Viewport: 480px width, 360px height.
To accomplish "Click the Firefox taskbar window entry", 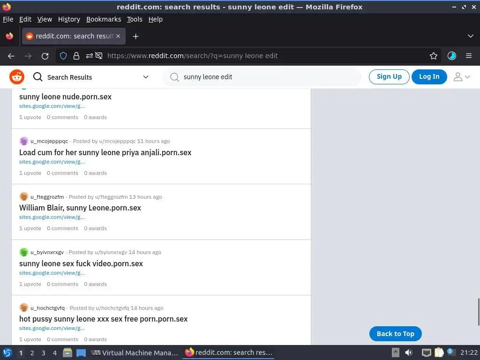I will 229,352.
